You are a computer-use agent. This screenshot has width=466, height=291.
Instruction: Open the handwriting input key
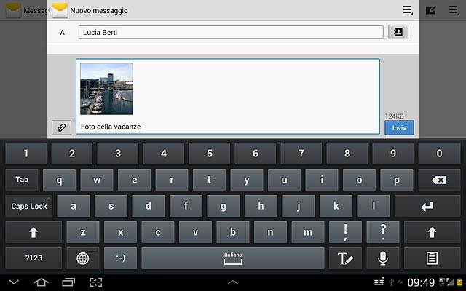click(x=345, y=258)
